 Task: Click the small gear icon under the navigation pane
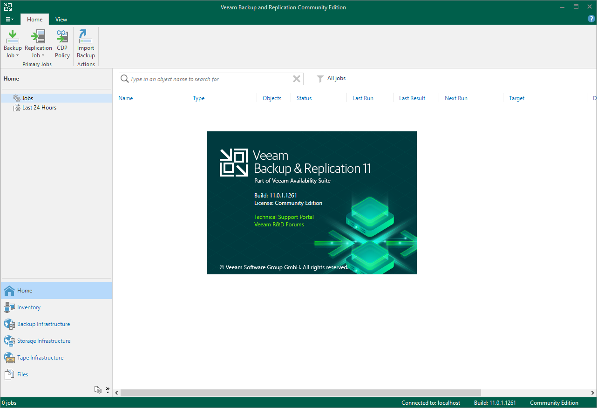coord(98,390)
